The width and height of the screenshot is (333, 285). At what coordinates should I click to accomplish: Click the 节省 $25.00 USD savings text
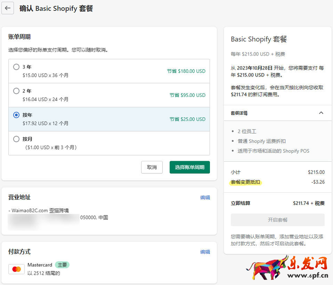click(187, 119)
